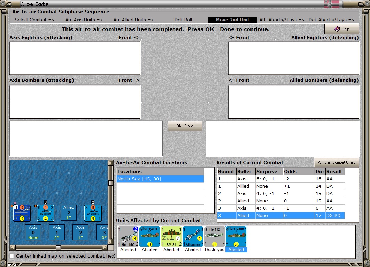Viewport: 370px width, 267px height.
Task: Select round 3 Axis row with die 6
Action: pyautogui.click(x=281, y=208)
